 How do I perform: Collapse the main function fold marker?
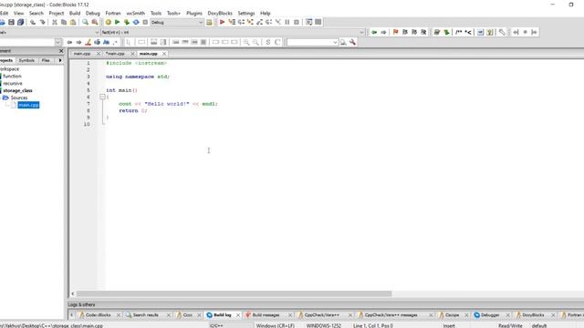[x=102, y=97]
